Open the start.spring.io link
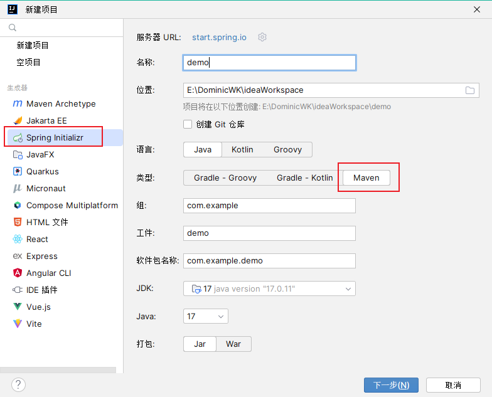This screenshot has width=492, height=397. click(219, 37)
